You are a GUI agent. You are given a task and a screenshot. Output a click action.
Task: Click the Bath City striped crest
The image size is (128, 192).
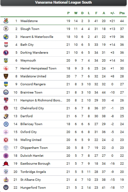(x=6, y=44)
